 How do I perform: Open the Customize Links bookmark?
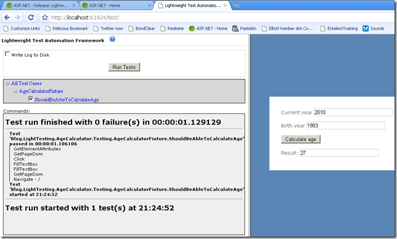tap(22, 28)
